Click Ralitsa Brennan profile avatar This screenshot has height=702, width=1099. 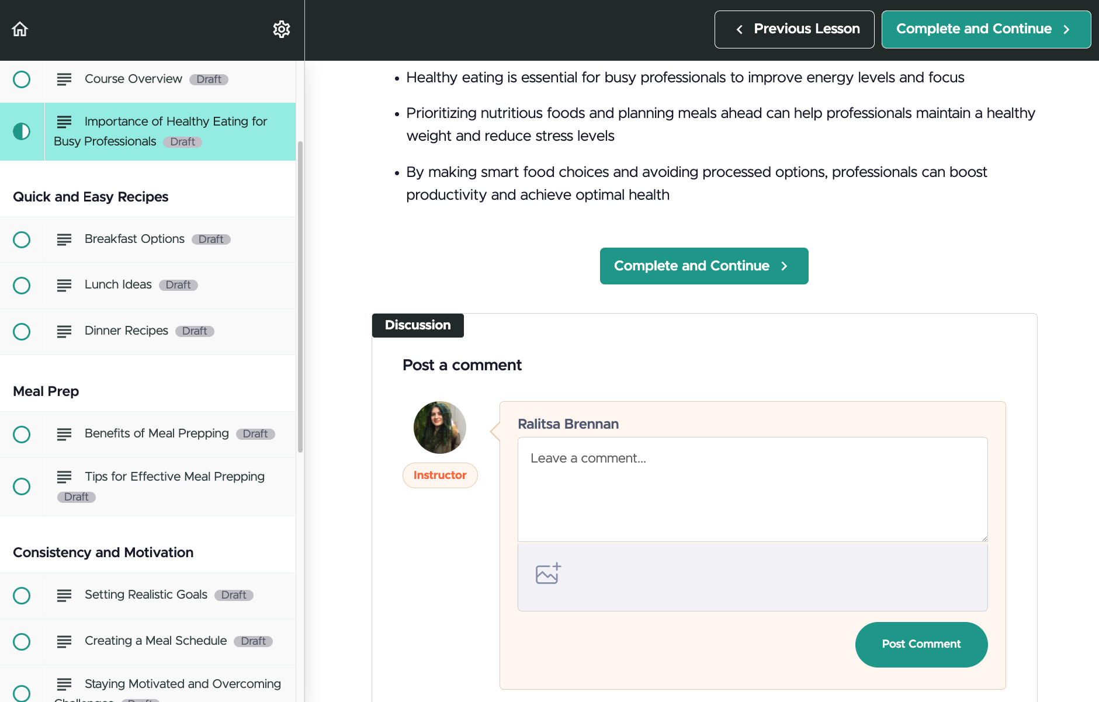click(x=440, y=428)
